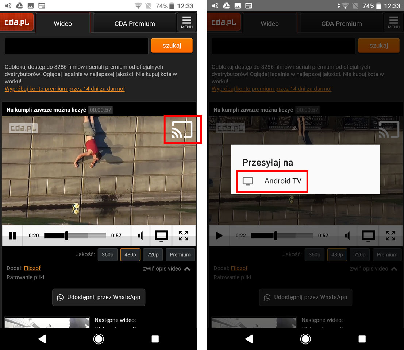Tap recent apps button on right phone
The height and width of the screenshot is (350, 404).
click(x=362, y=339)
